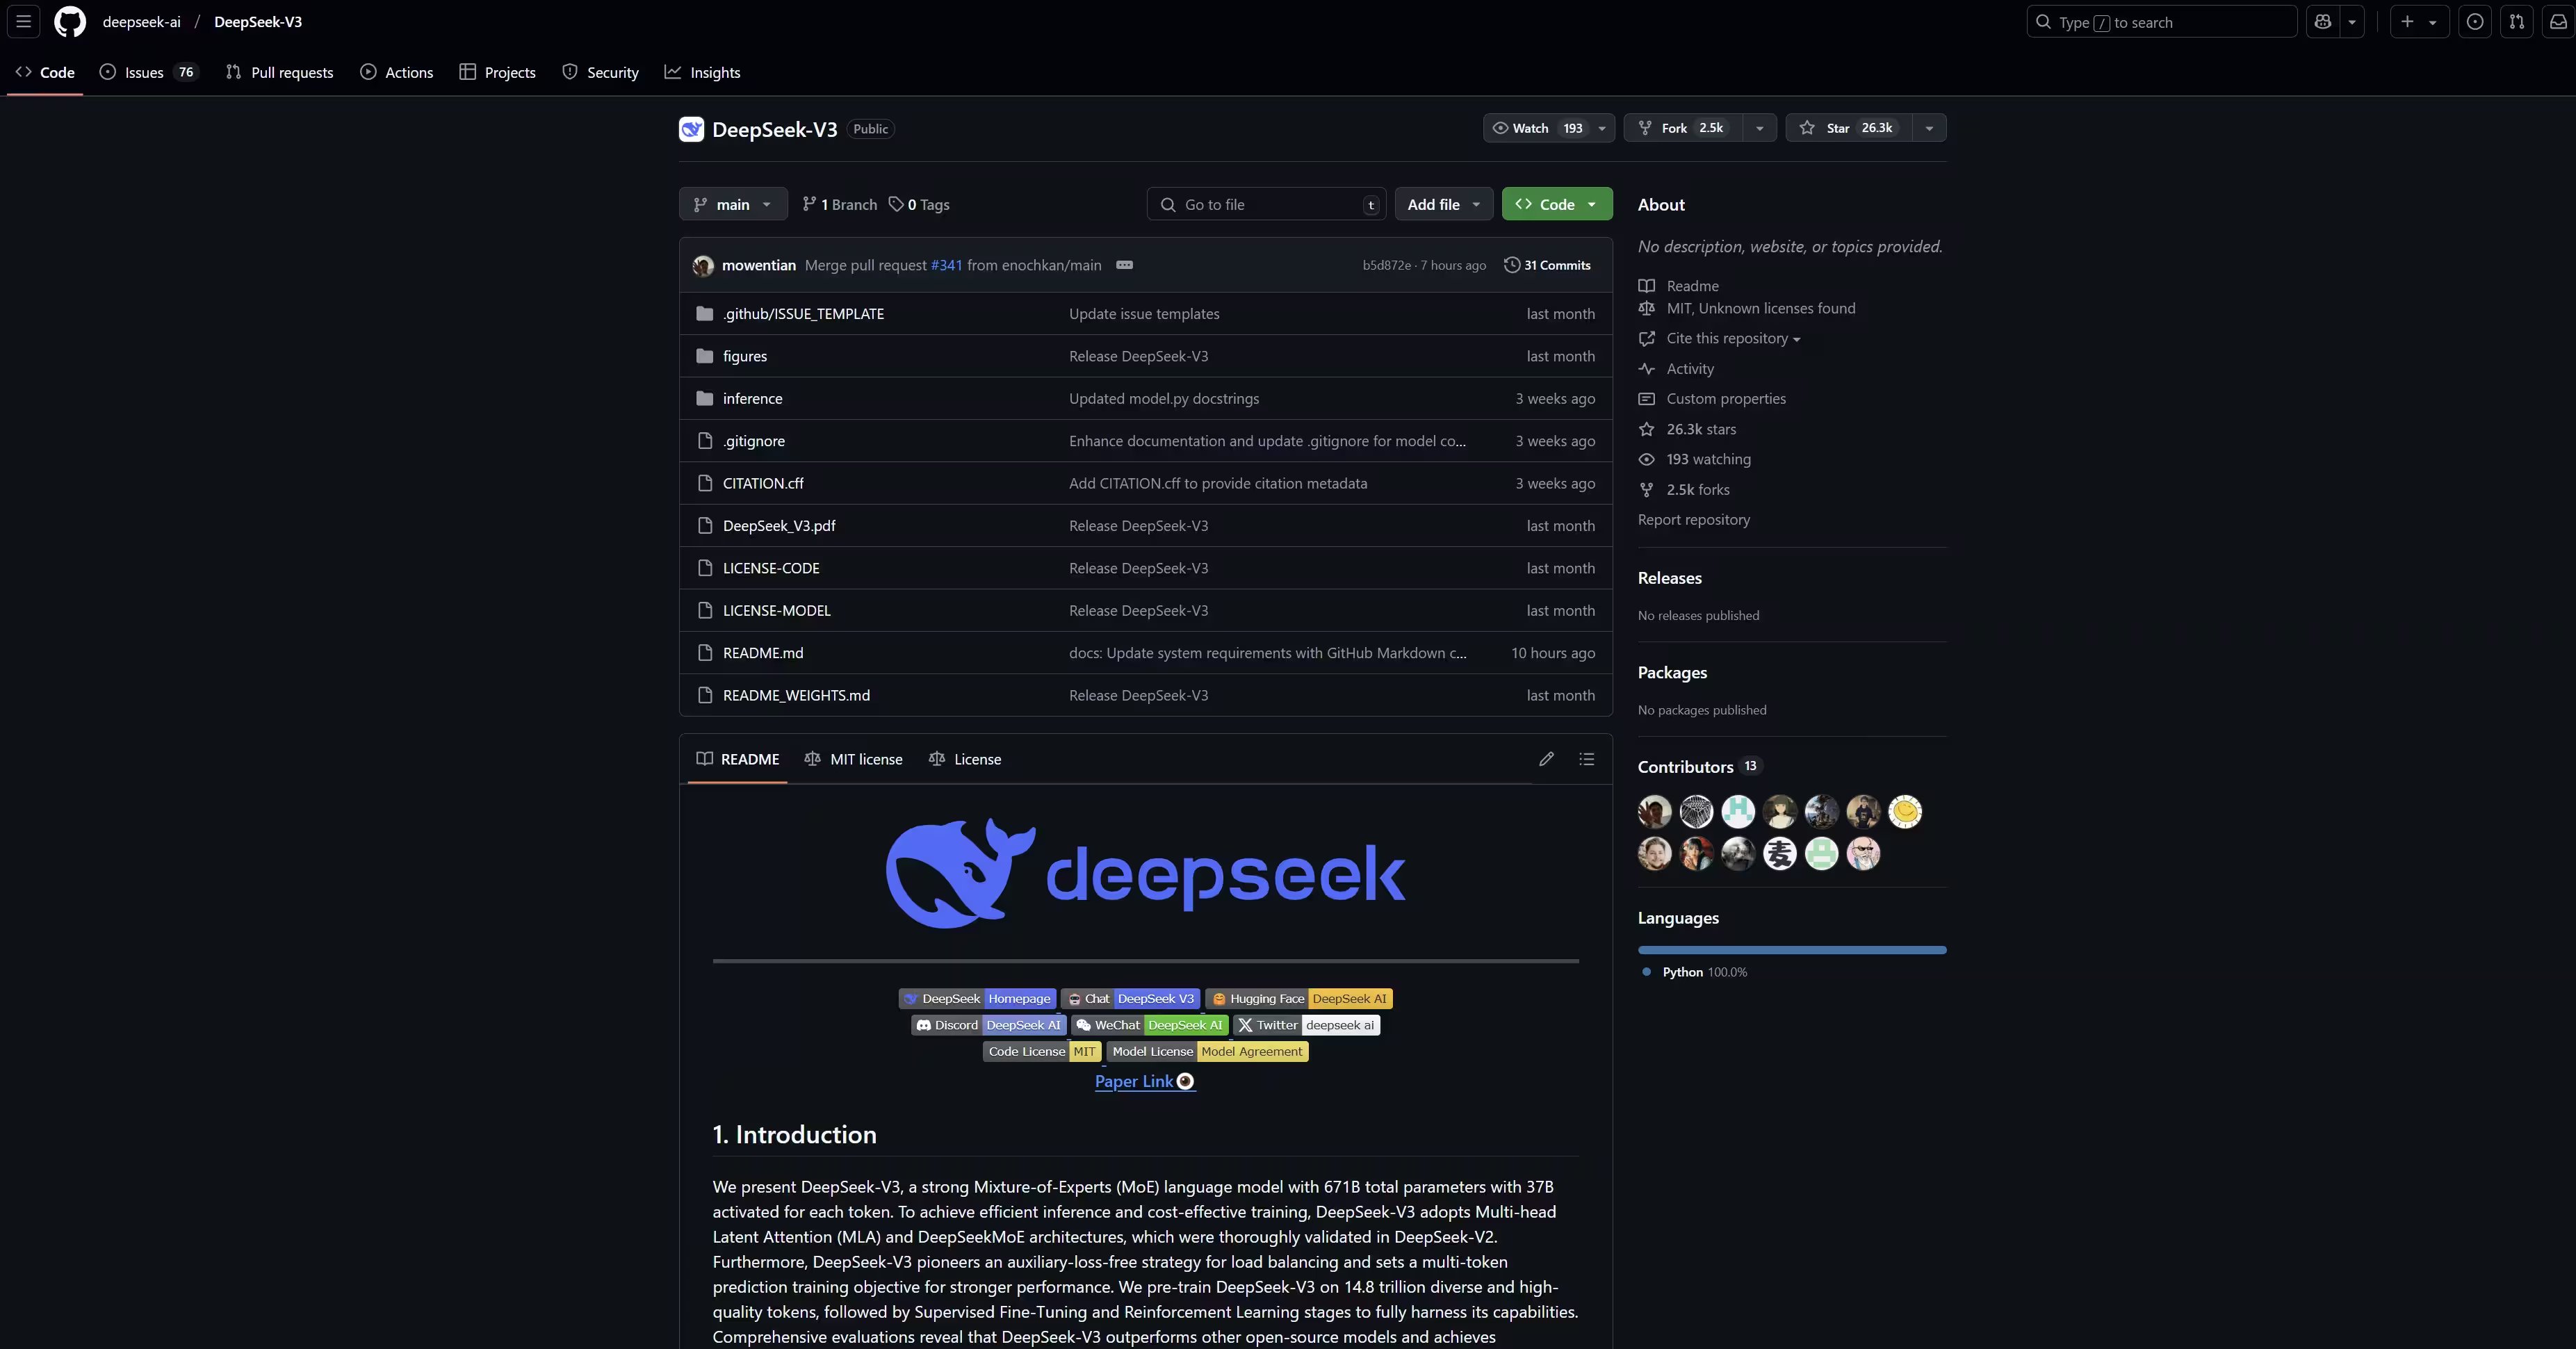Open the create new plus dropdown
Screen dimensions: 2576x1349
tap(2419, 21)
